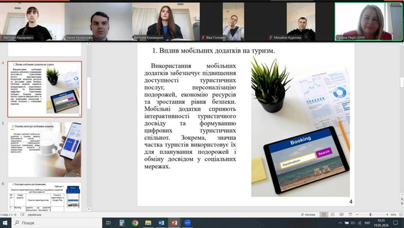Open Reading View icon

342,215
